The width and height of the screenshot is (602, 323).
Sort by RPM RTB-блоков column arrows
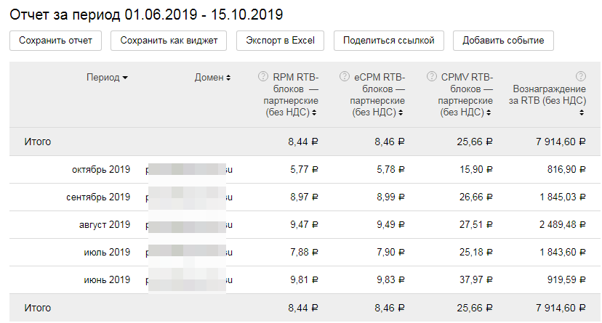pyautogui.click(x=315, y=113)
